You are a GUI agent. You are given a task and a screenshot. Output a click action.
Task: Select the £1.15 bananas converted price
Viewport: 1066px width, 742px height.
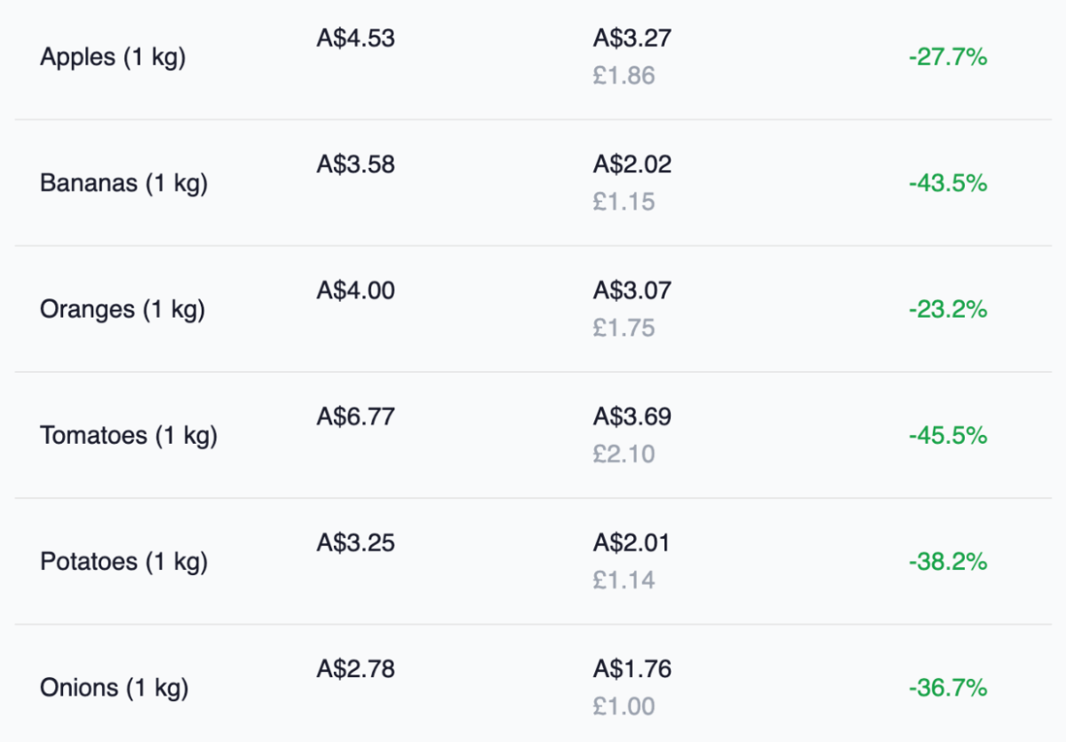tap(624, 202)
